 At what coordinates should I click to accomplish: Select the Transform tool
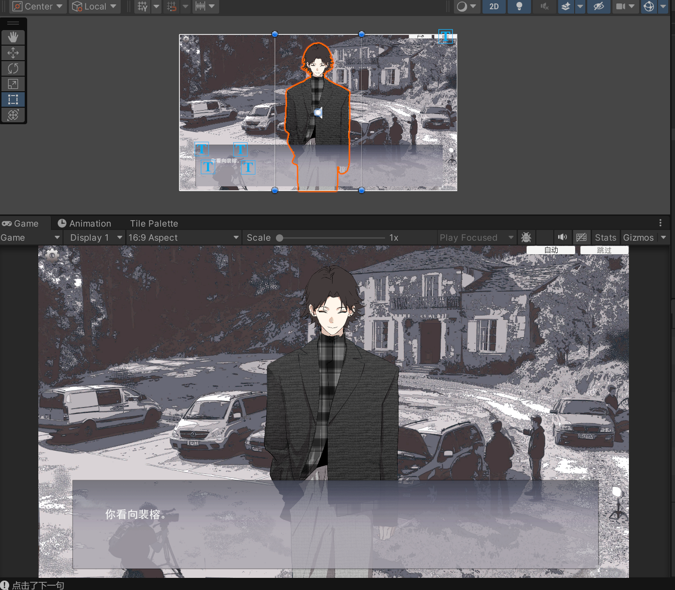[x=13, y=115]
